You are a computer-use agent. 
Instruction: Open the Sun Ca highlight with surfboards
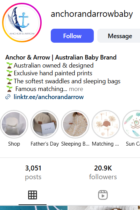[x=132, y=124]
